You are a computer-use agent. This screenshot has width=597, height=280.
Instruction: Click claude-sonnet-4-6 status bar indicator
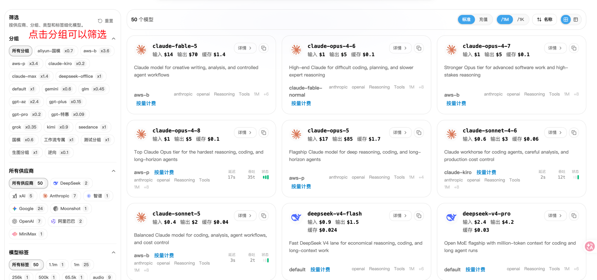(576, 177)
